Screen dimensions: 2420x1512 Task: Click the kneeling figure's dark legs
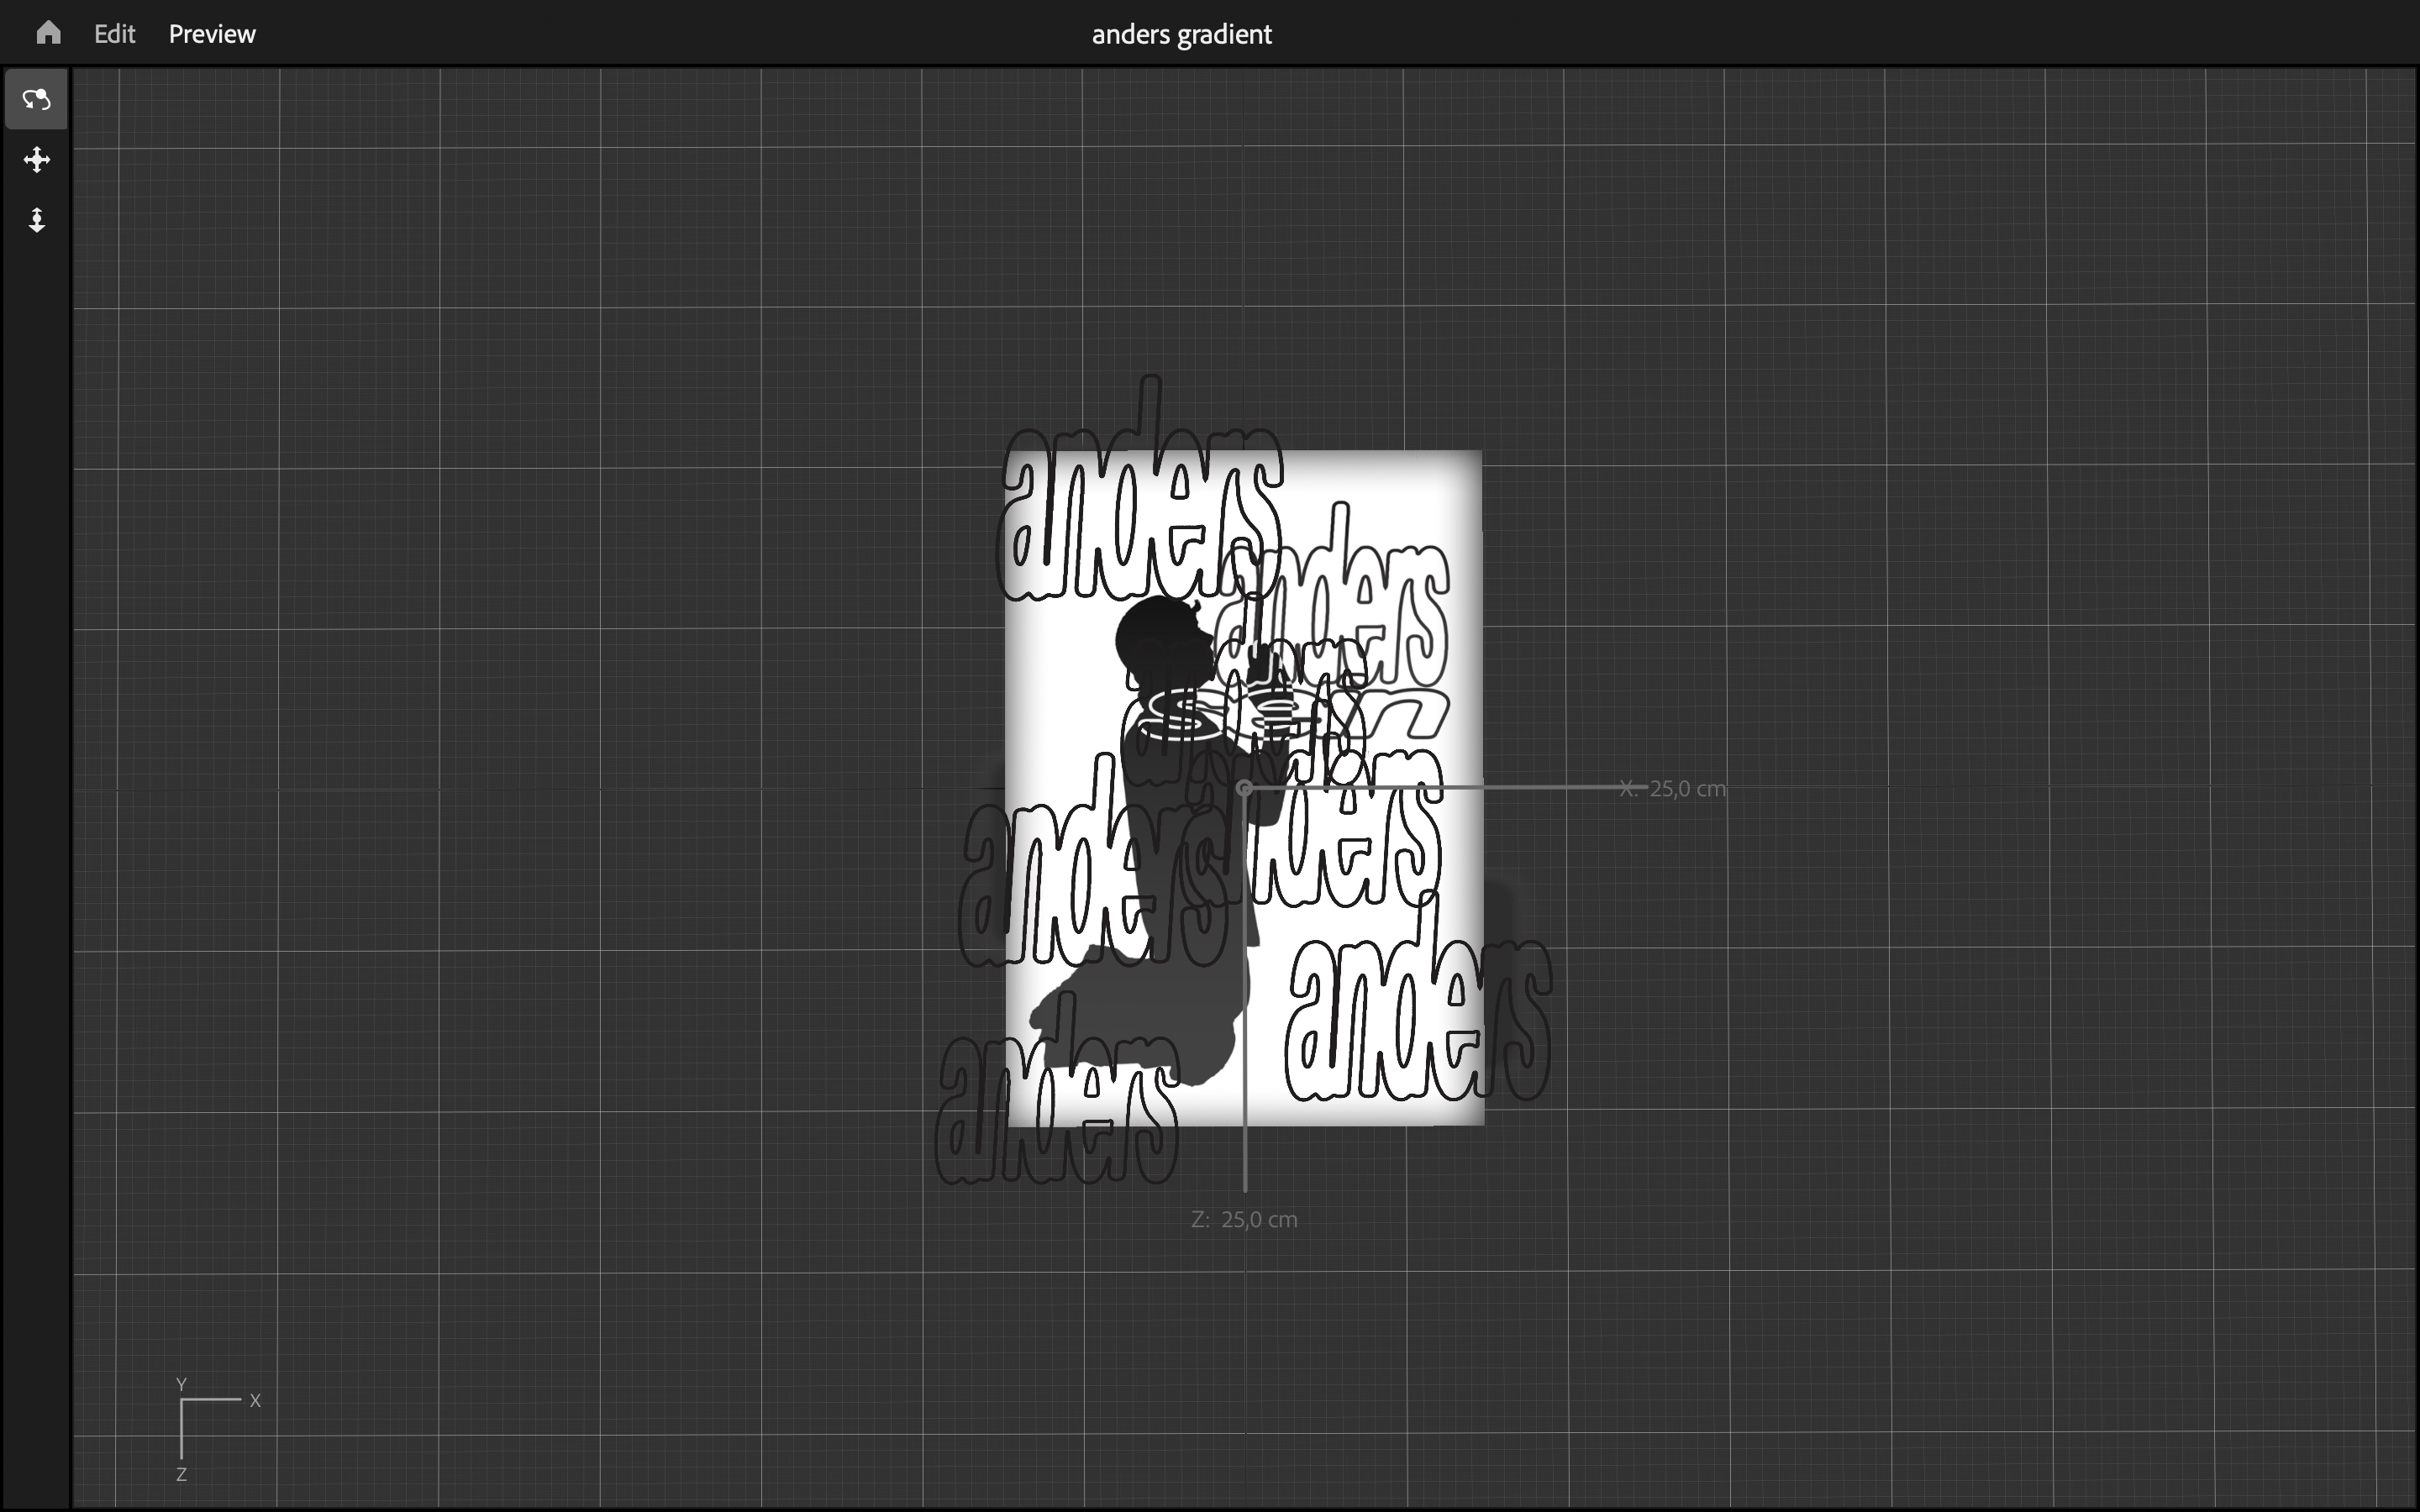tap(1160, 1000)
